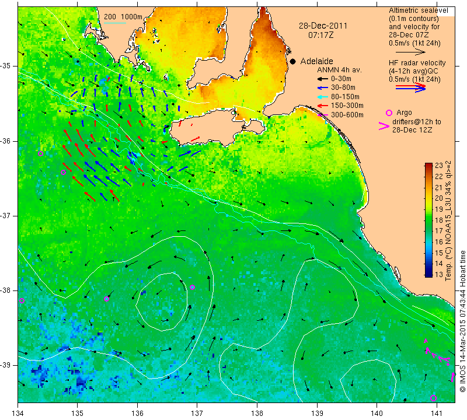The image size is (467, 420).
Task: Click the dark red top of the temperature colorbar
Action: click(428, 165)
